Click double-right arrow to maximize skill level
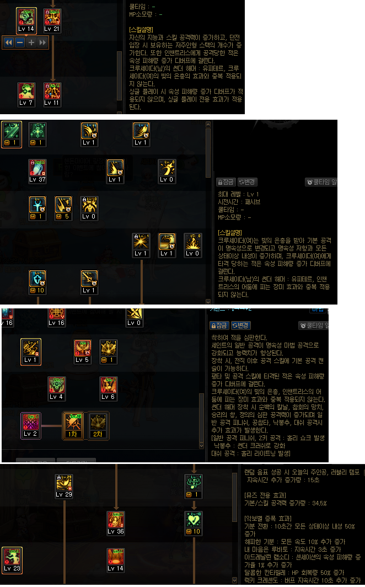Viewport: 365px width, 587px height. pyautogui.click(x=42, y=42)
